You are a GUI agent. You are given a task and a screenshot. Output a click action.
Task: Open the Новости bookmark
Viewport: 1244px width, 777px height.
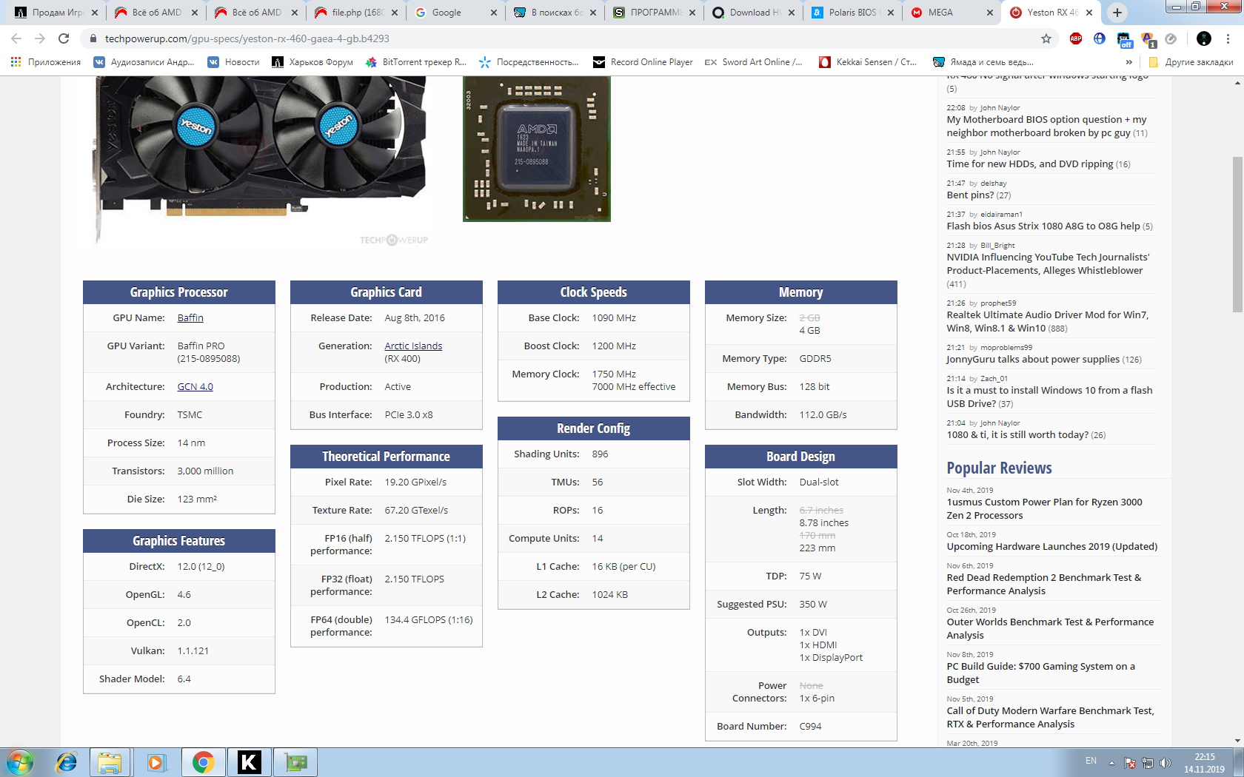[233, 62]
